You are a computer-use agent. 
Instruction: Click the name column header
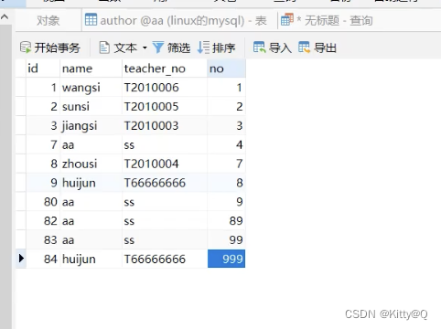point(91,69)
